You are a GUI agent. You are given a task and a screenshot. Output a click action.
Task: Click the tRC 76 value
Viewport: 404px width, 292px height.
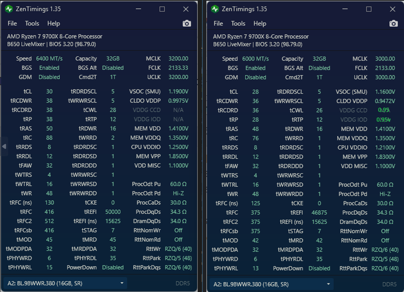click(255, 138)
